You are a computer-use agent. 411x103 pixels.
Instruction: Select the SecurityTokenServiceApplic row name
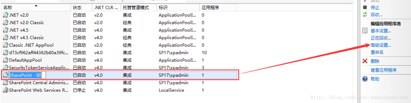(x=39, y=68)
